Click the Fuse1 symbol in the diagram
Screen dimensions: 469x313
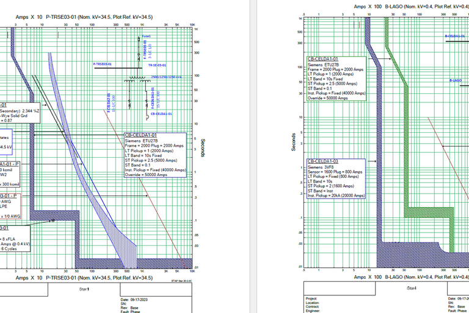tap(139, 39)
